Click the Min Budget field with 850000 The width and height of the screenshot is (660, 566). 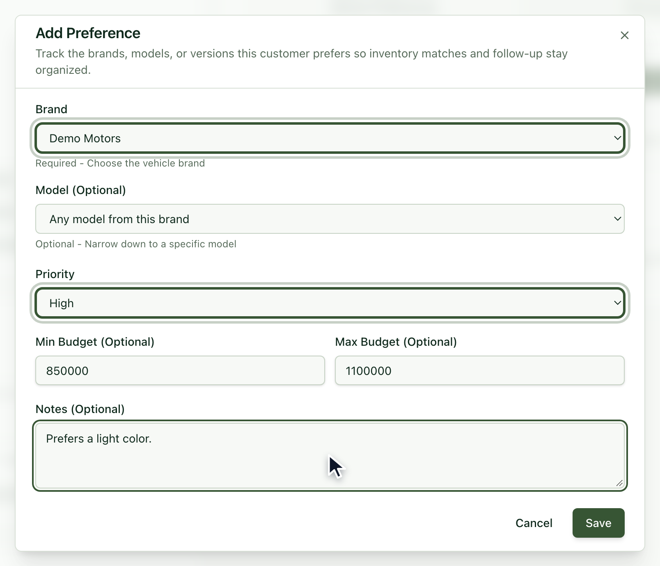[180, 370]
